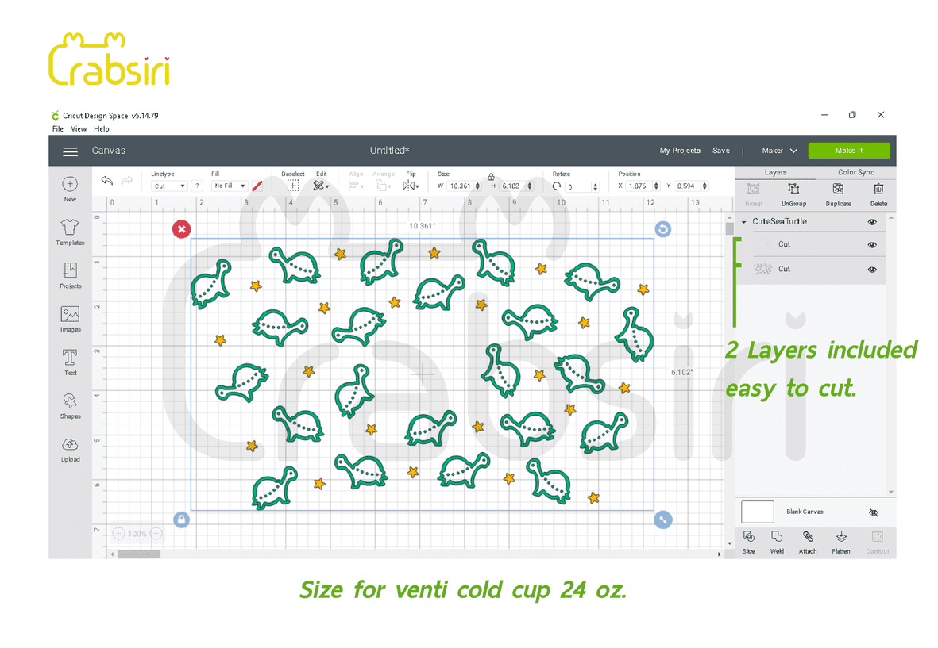
Task: Click the green Make It button
Action: pos(848,151)
